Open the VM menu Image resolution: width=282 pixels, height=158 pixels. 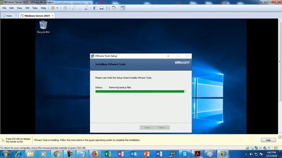coord(27,8)
